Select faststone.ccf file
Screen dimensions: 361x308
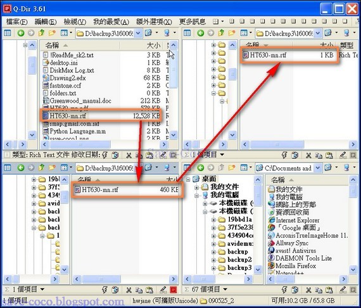(x=62, y=86)
